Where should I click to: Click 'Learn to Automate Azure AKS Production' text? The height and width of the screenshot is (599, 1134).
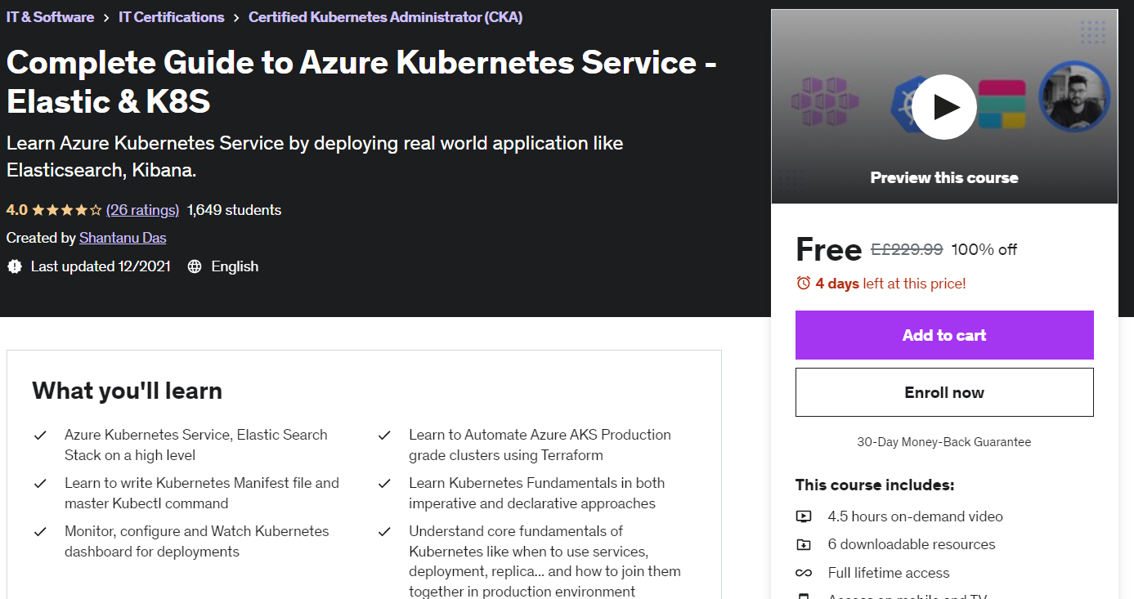click(540, 445)
